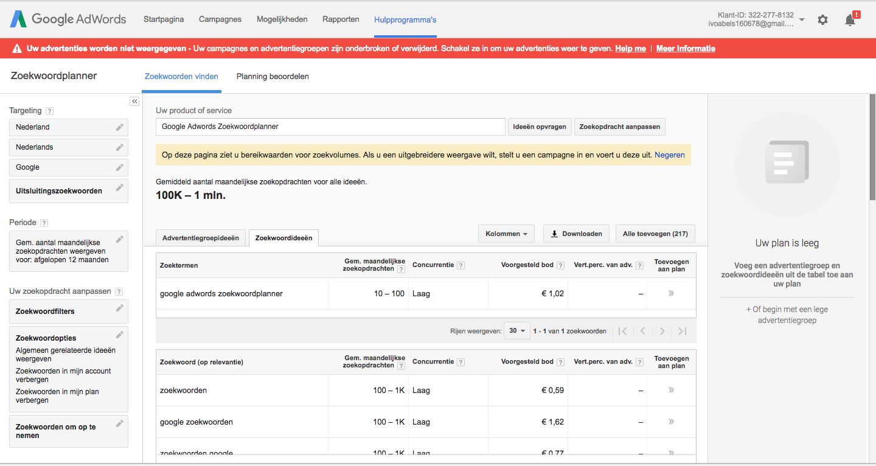This screenshot has width=876, height=466.
Task: Add zoekwoorden keyword to plan
Action: [x=671, y=390]
